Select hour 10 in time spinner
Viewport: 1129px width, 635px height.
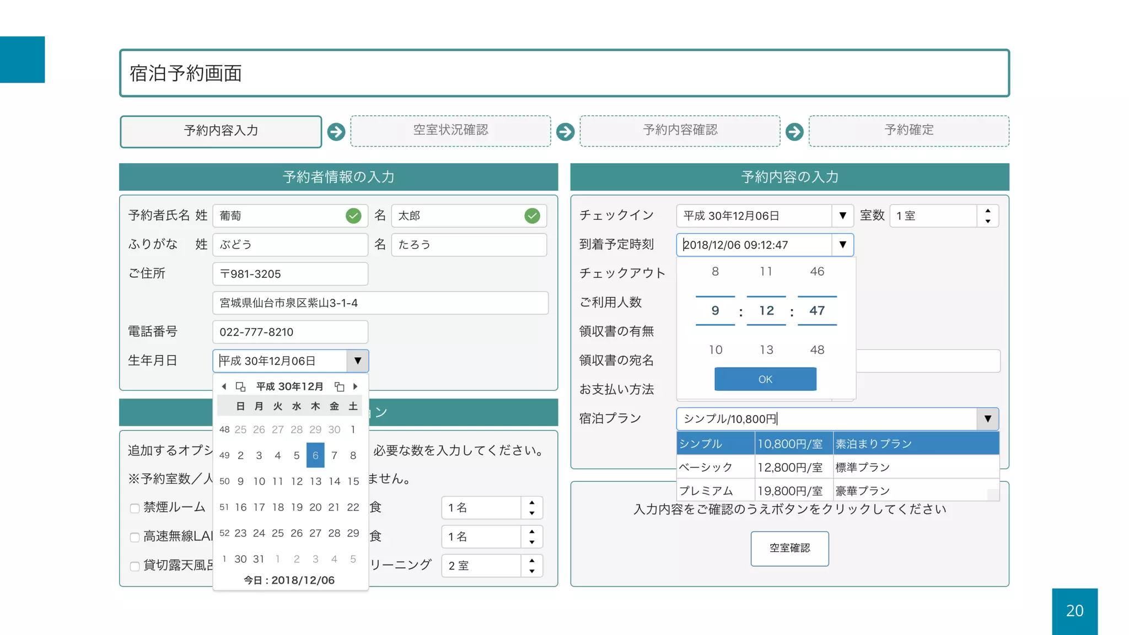coord(715,350)
